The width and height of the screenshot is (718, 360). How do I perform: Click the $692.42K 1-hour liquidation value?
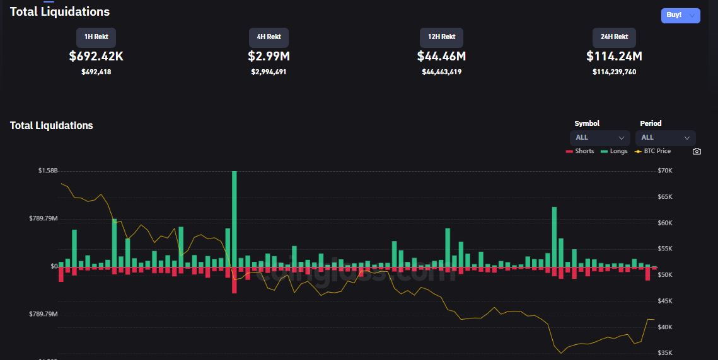click(x=96, y=57)
